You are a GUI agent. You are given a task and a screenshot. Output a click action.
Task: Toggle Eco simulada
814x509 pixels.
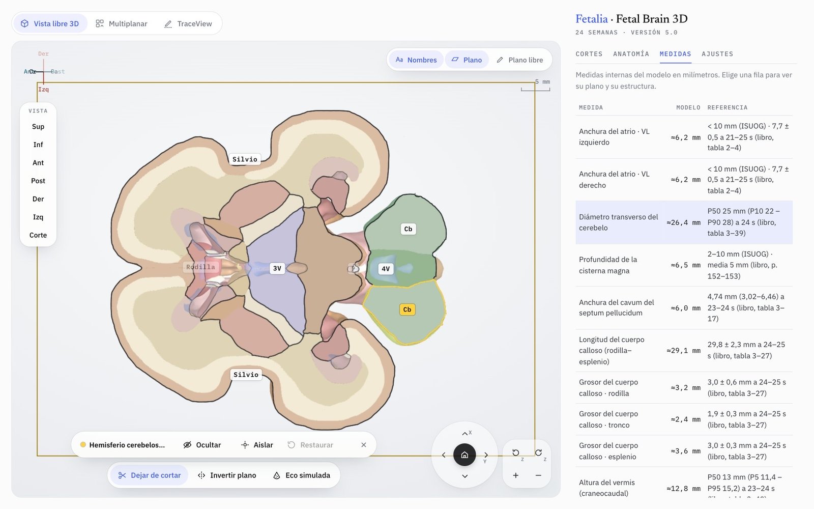[x=302, y=475]
